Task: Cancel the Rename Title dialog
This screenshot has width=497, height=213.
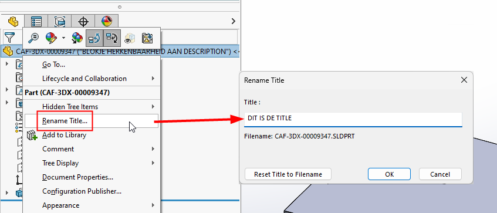Action: (x=440, y=174)
